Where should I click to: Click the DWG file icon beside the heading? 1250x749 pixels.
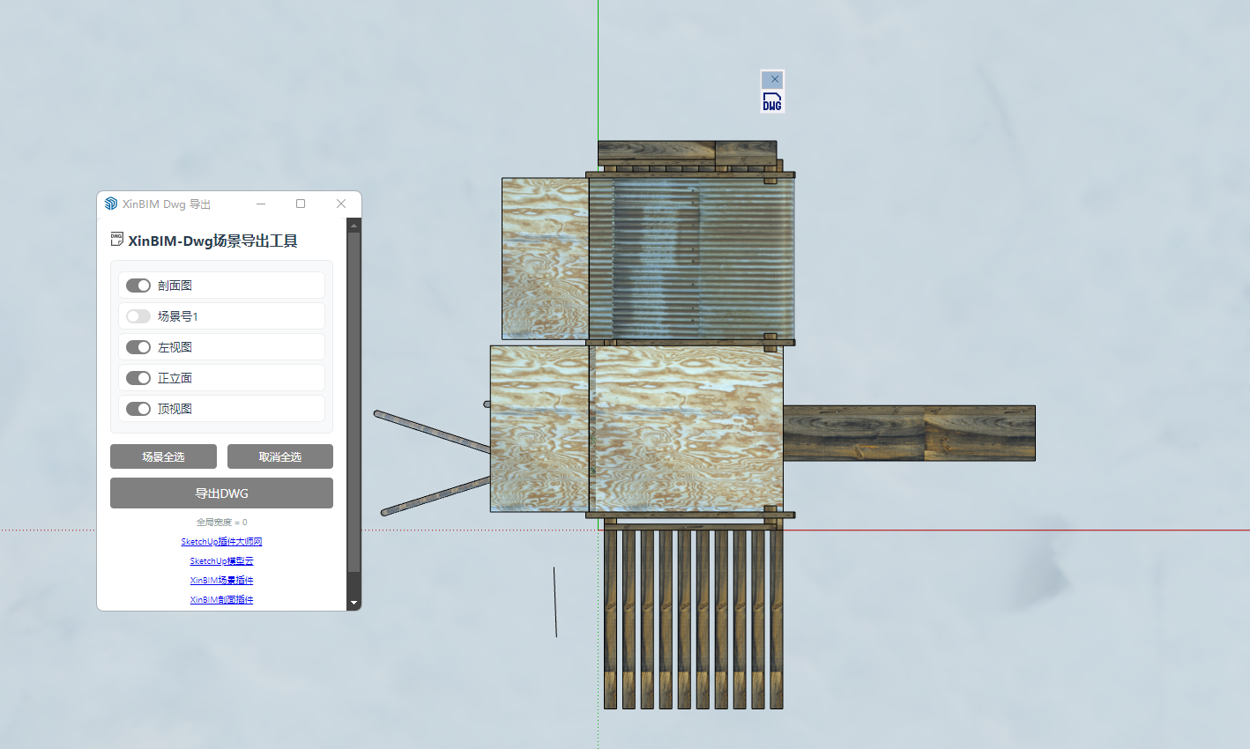[117, 240]
